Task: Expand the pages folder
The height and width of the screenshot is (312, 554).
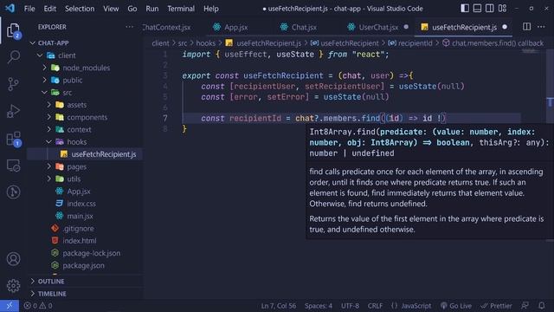Action: pos(49,166)
